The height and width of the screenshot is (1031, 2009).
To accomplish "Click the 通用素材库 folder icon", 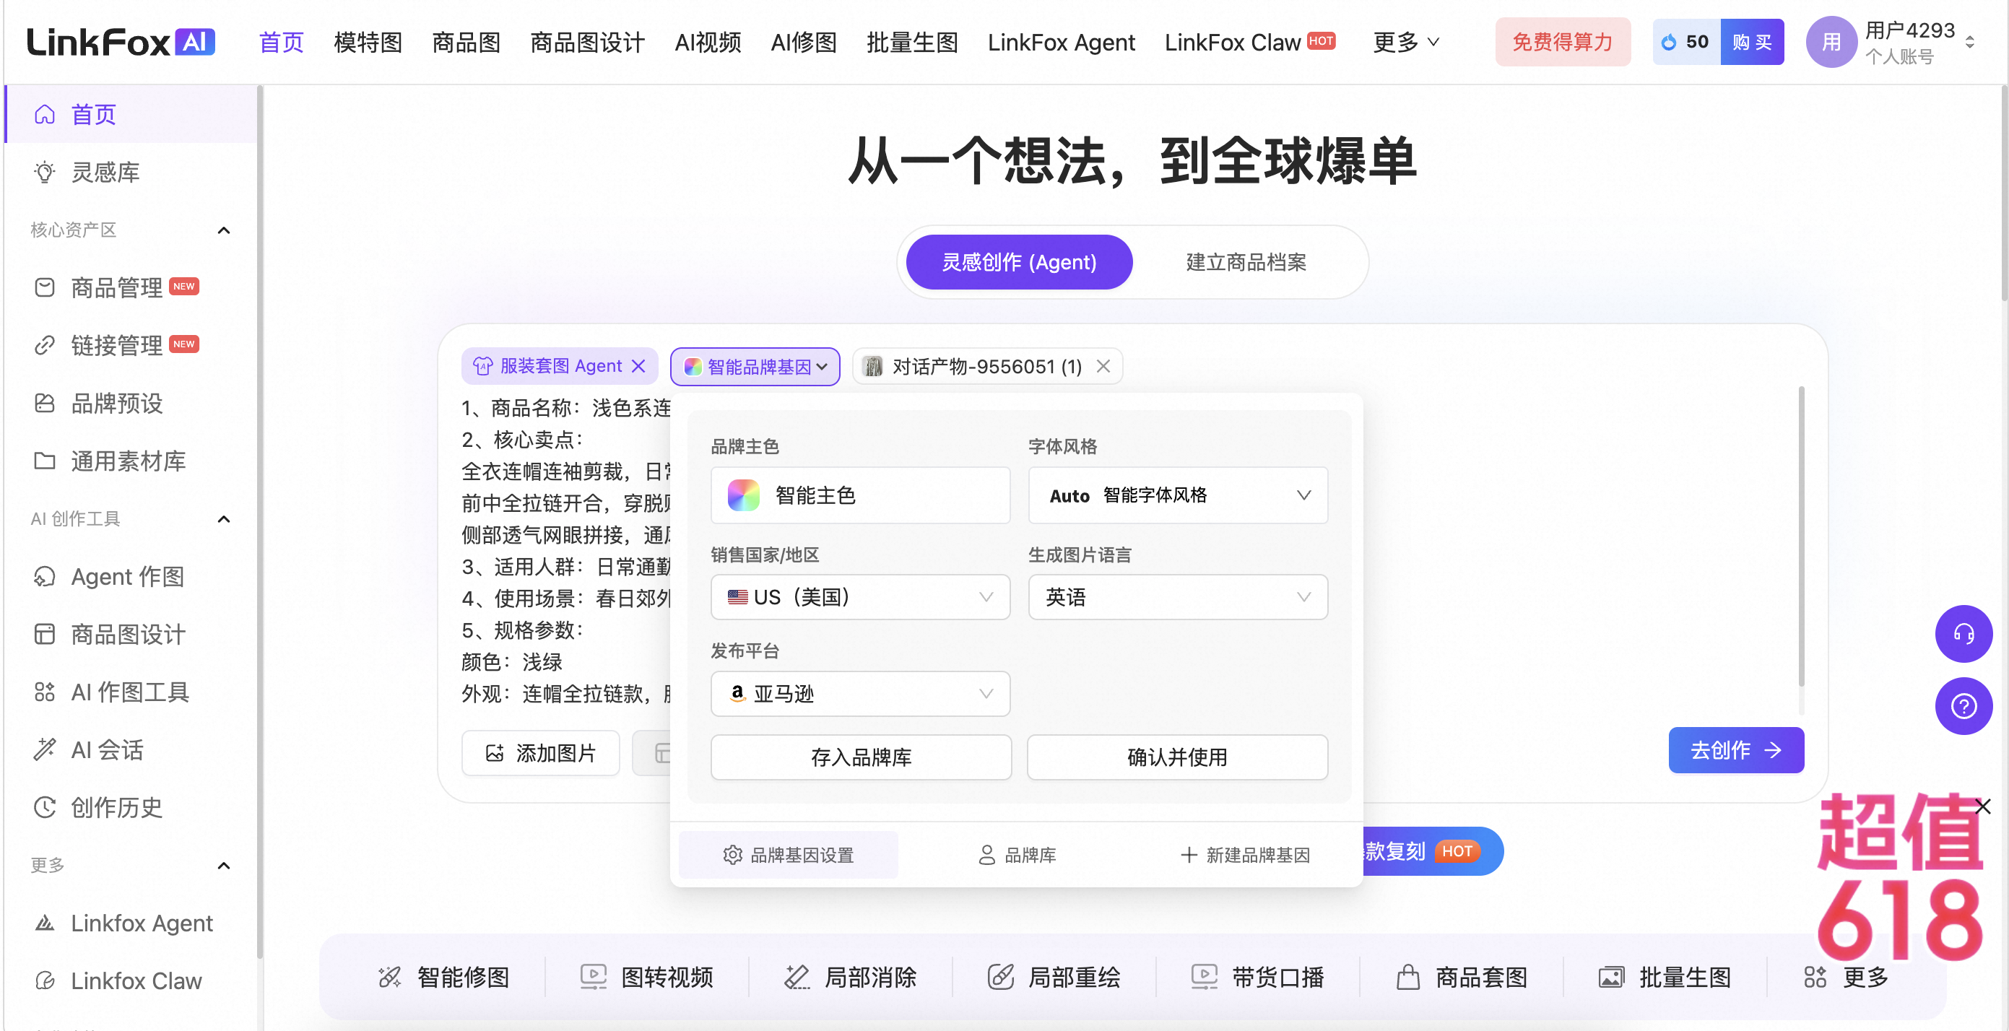I will 45,461.
